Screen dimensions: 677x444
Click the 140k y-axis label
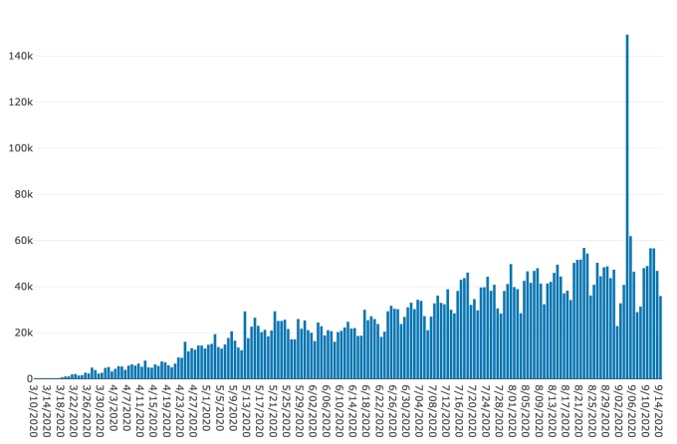21,56
